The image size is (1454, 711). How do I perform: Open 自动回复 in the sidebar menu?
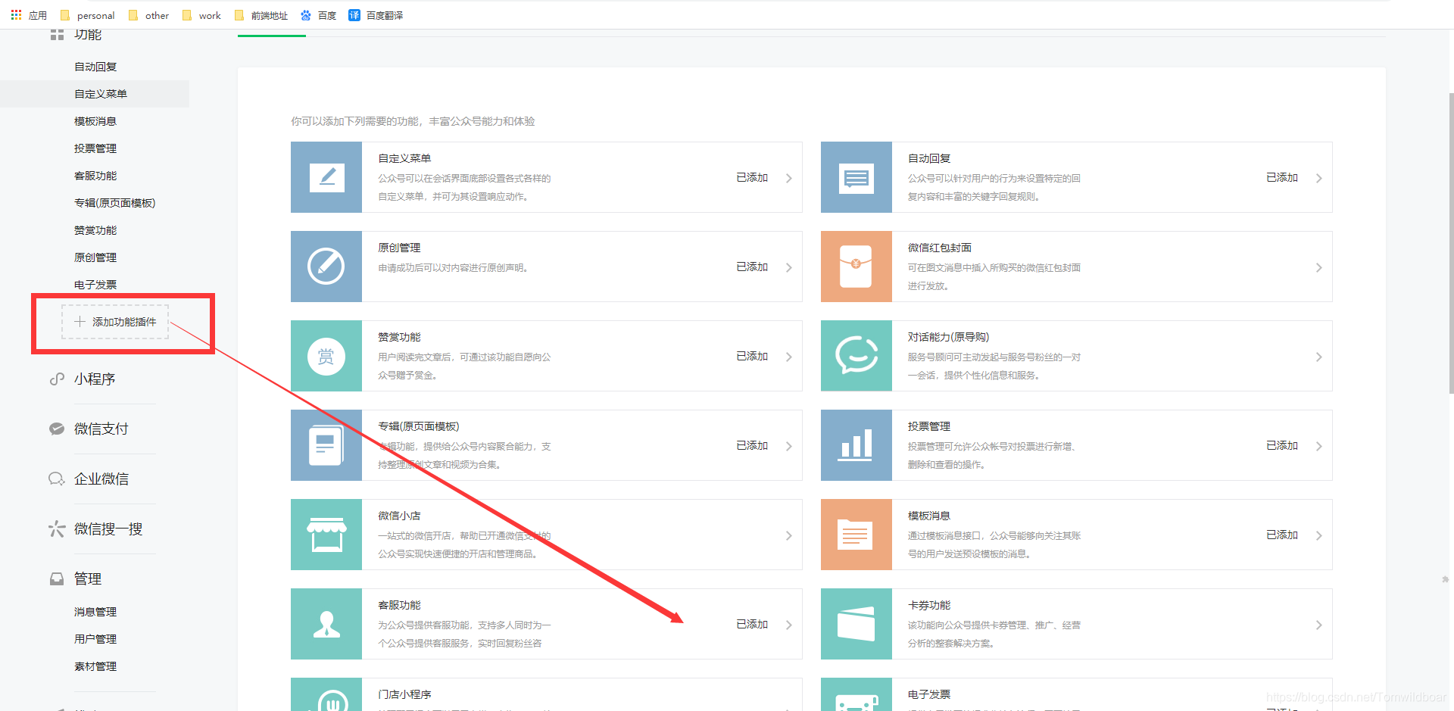click(x=95, y=67)
